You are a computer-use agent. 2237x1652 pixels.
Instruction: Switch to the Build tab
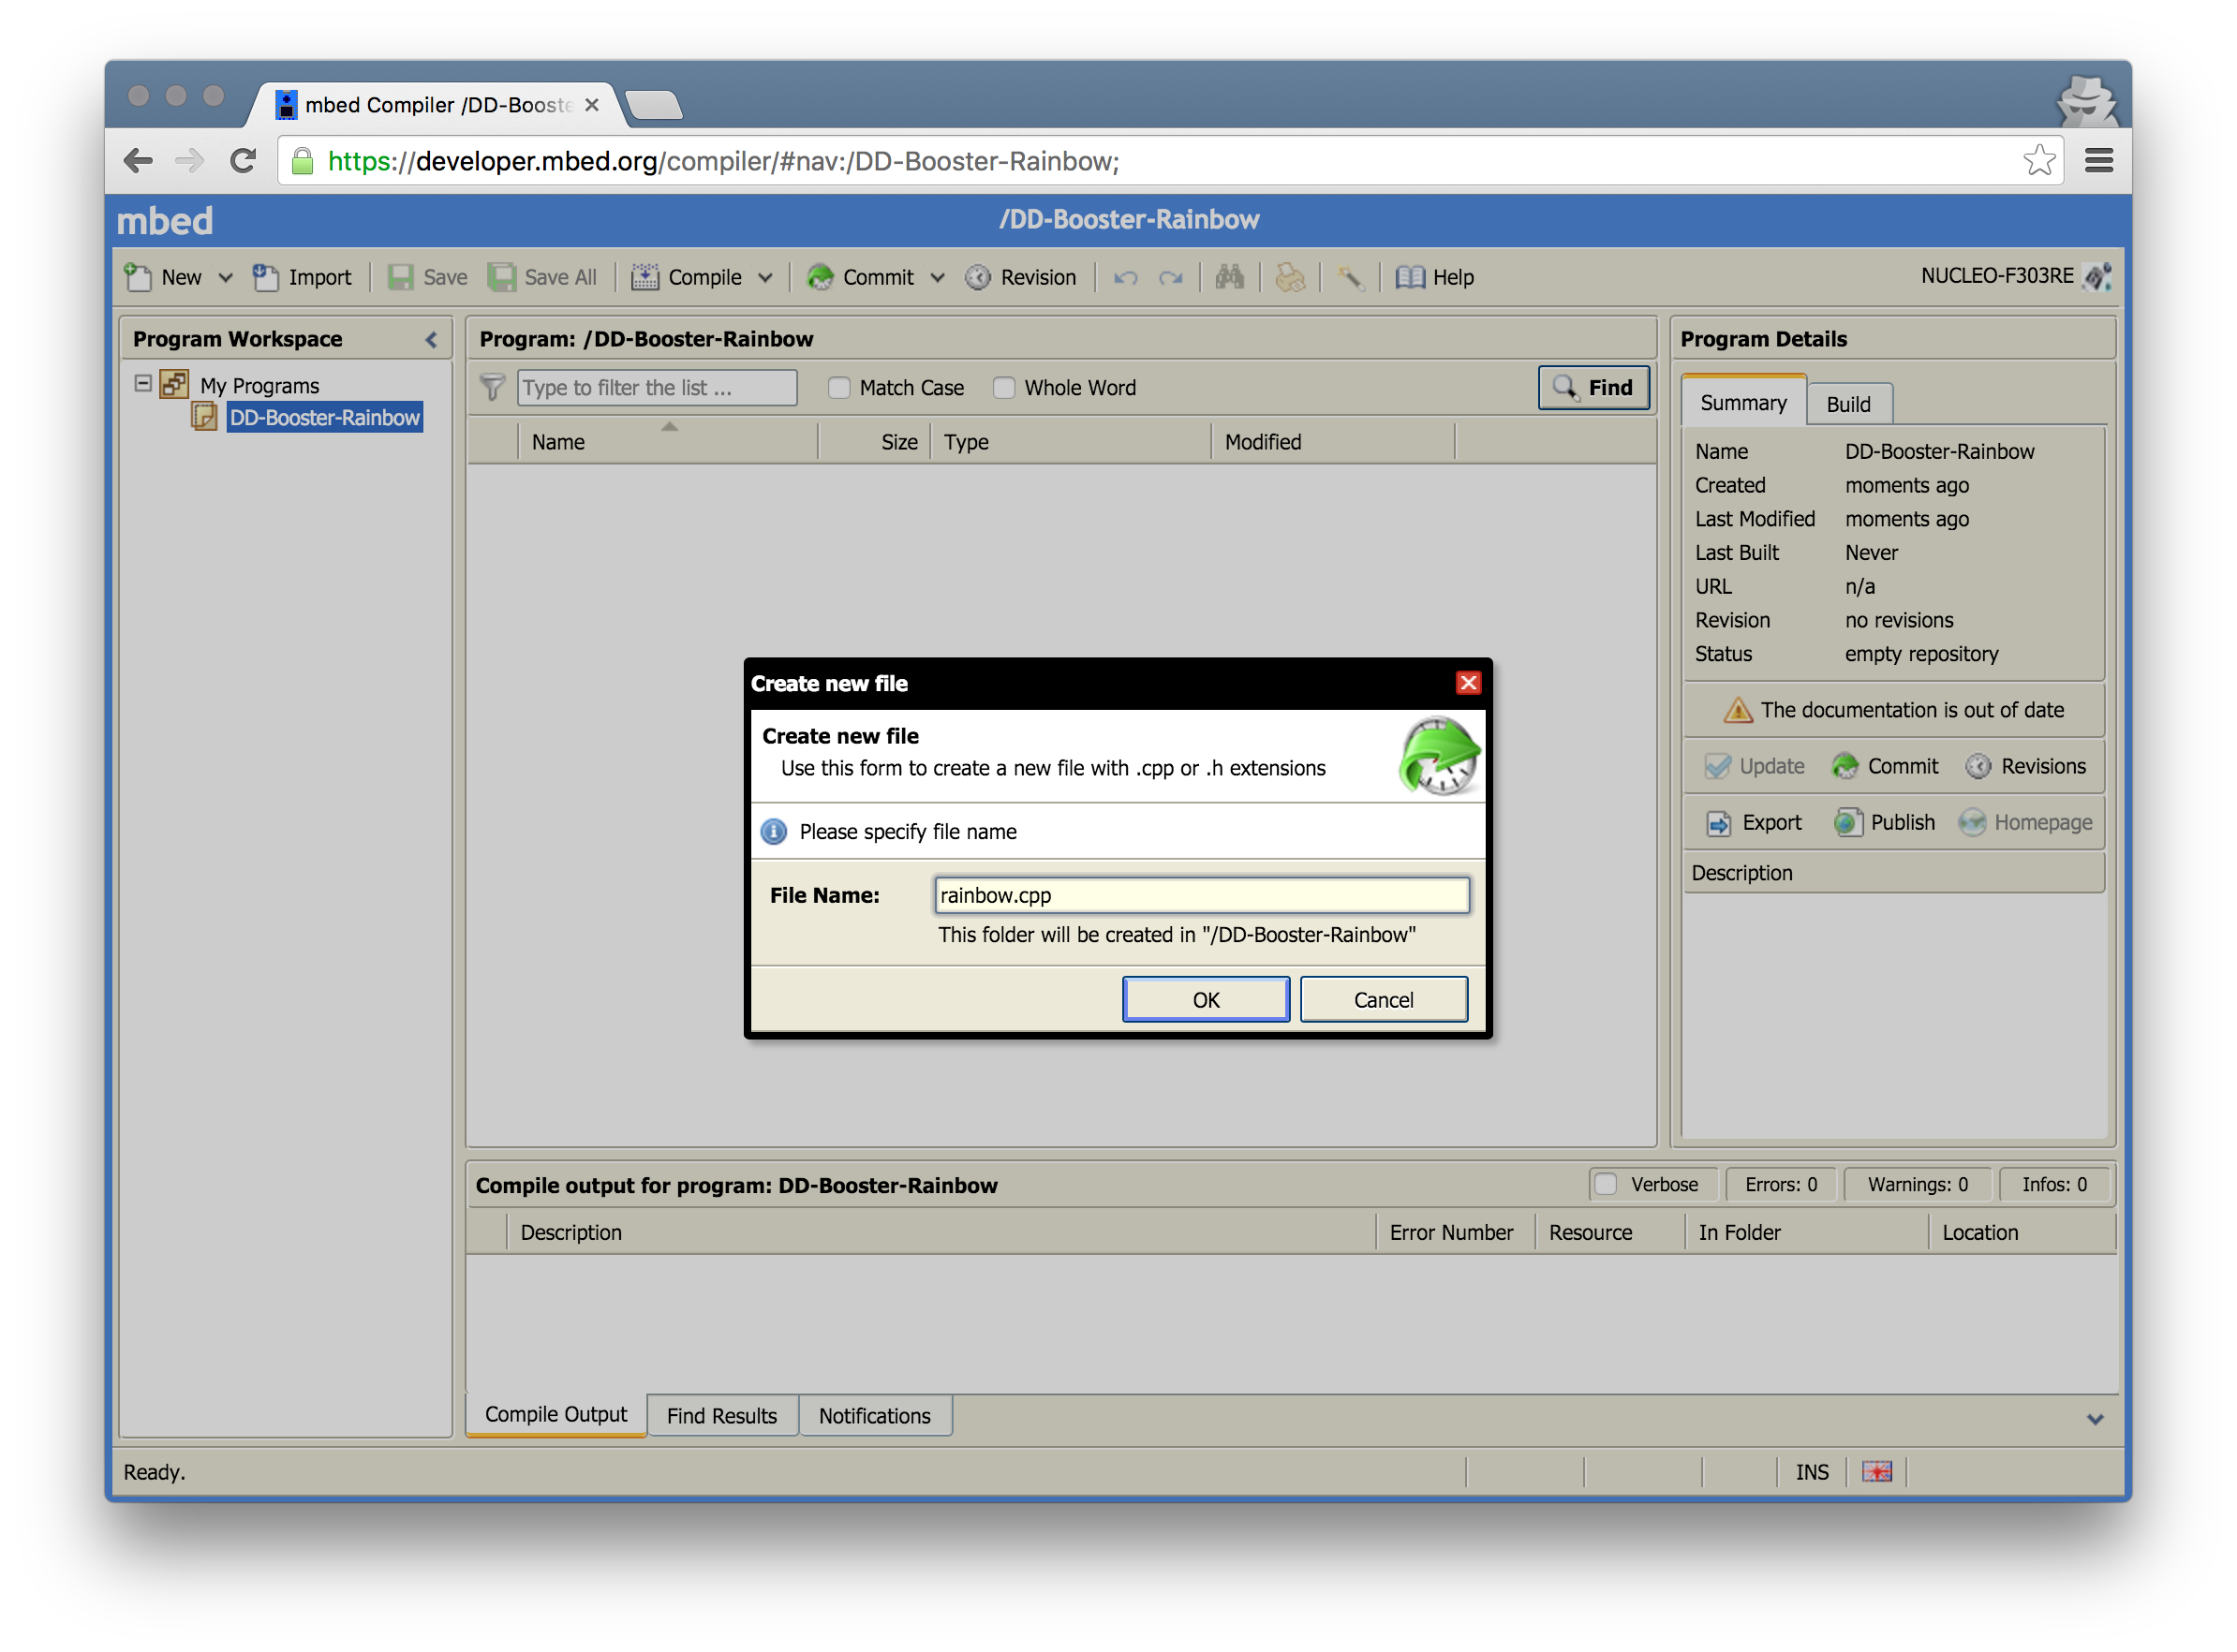pyautogui.click(x=1848, y=404)
